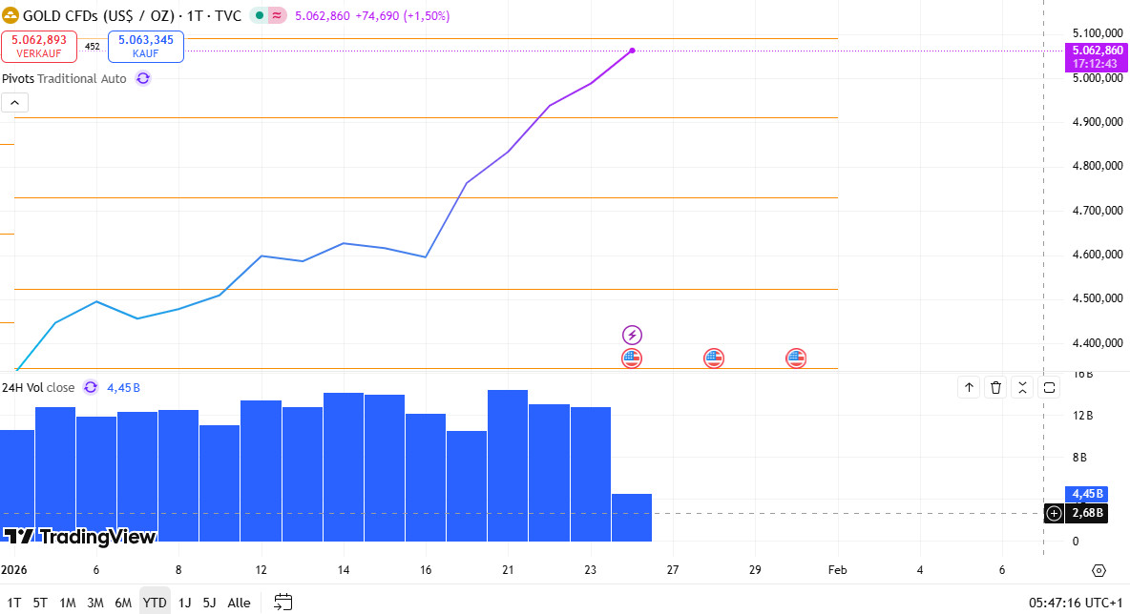Move the volume pane up with the arrow icon

(968, 387)
